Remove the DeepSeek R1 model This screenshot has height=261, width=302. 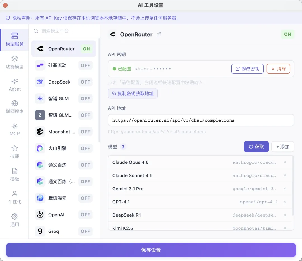point(285,215)
